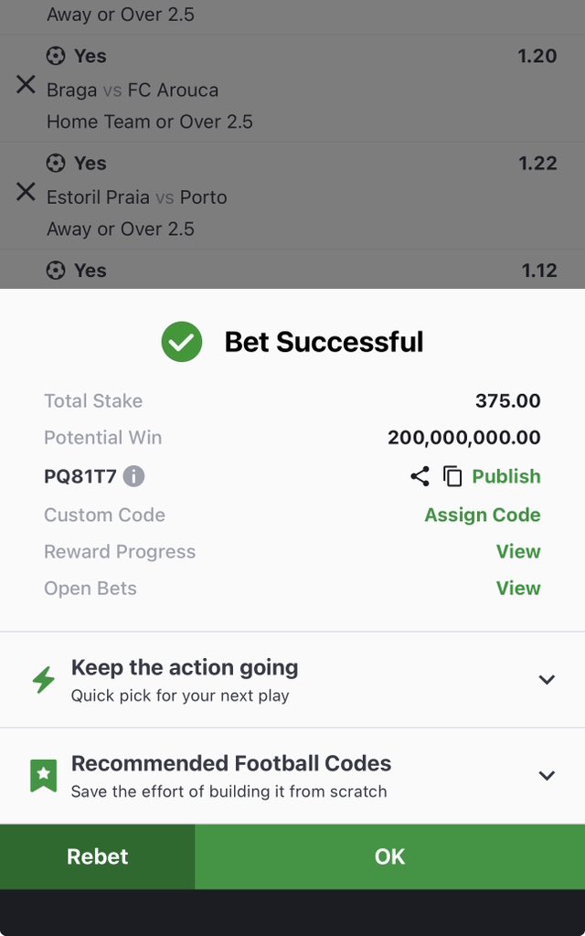585x936 pixels.
Task: Tap the green bookmark star icon
Action: [44, 775]
